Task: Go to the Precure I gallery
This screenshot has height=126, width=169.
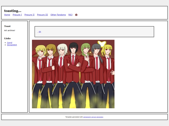Action: pyautogui.click(x=17, y=15)
